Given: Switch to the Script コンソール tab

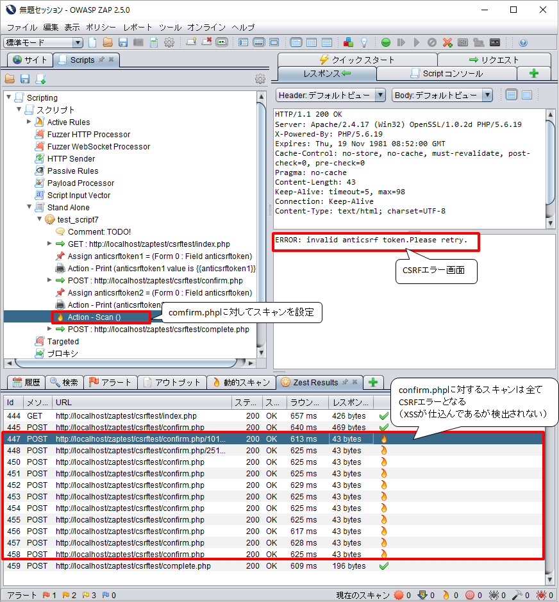Looking at the screenshot, I should (x=447, y=73).
